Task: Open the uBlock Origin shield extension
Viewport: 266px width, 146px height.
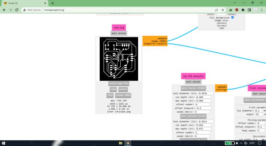Action: coord(237,10)
